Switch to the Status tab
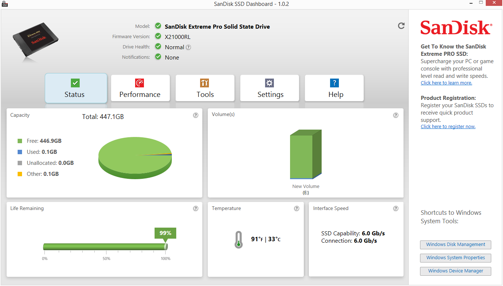This screenshot has width=503, height=286. [x=76, y=88]
